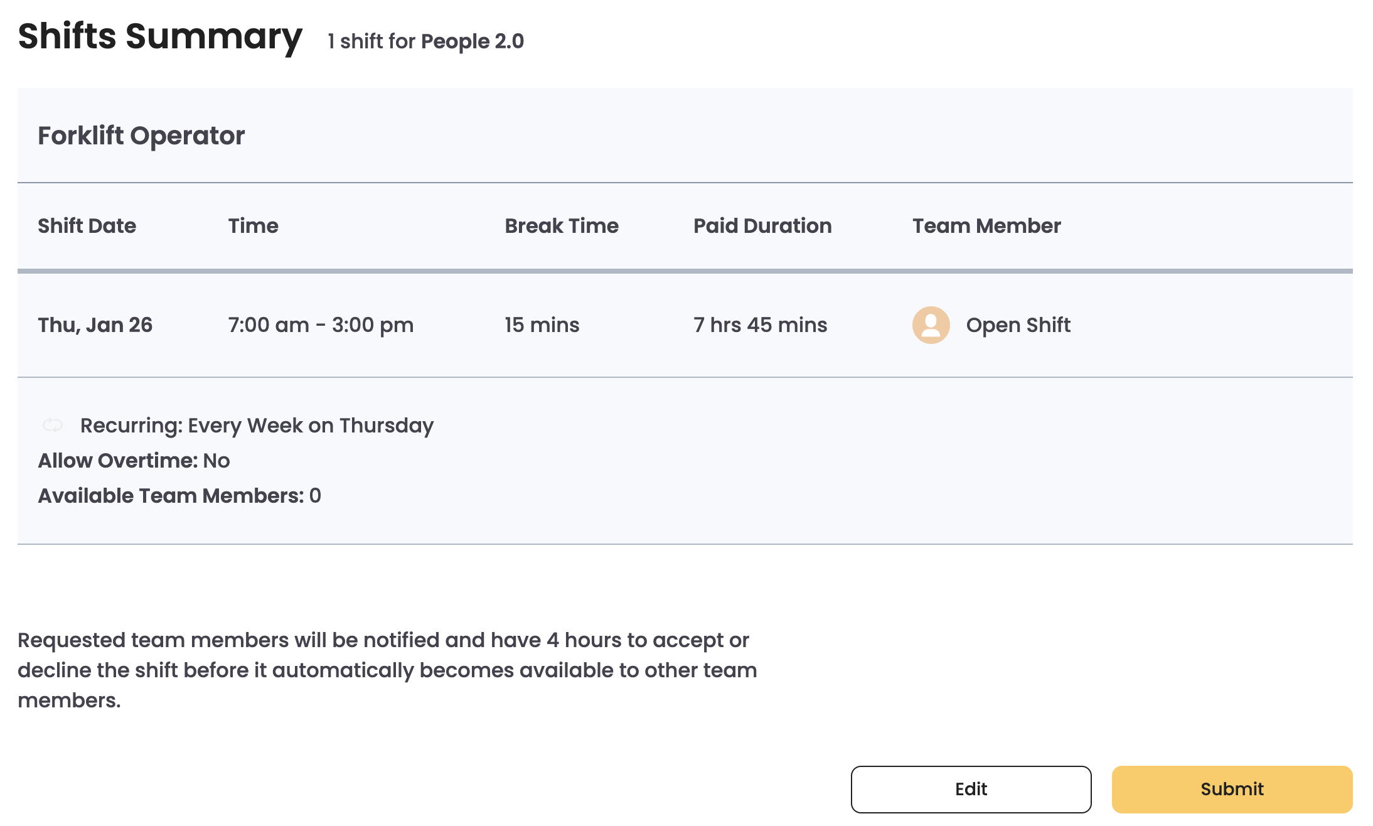This screenshot has width=1373, height=826.
Task: Select the Thu, Jan 26 date cell
Action: click(95, 325)
